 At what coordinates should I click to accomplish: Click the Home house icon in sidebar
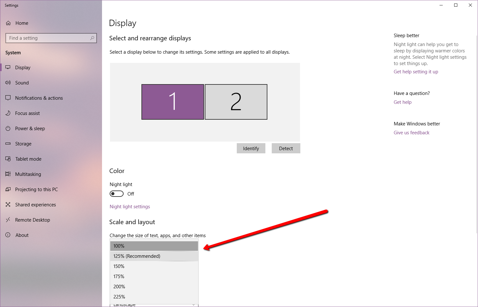[8, 23]
